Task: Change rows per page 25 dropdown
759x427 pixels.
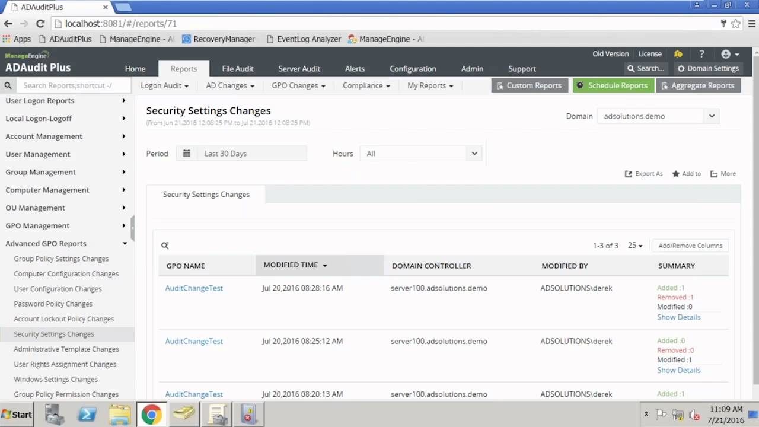Action: (x=635, y=246)
